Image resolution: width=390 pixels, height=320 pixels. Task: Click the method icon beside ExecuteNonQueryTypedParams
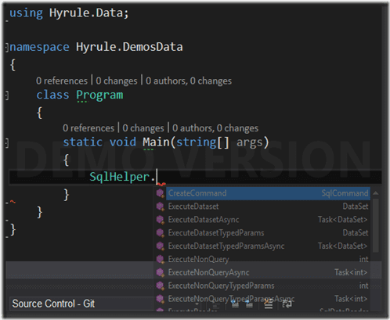point(160,286)
